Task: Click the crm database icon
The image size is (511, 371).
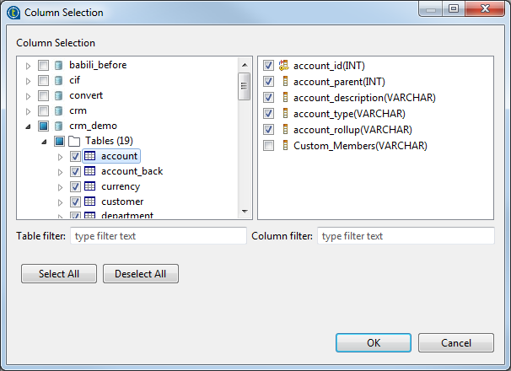Action: coord(58,110)
